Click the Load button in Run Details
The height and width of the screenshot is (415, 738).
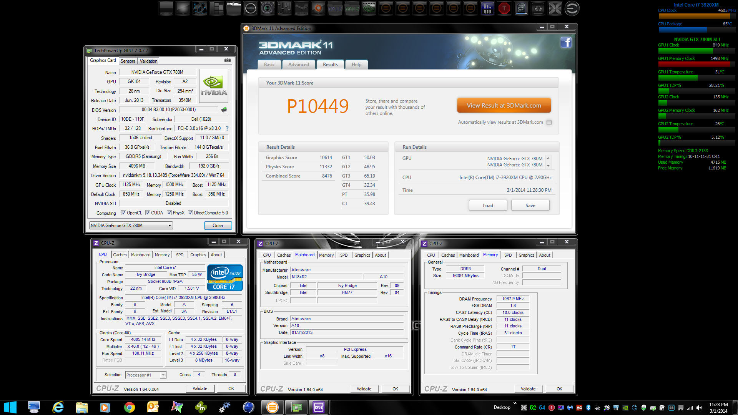(x=488, y=206)
